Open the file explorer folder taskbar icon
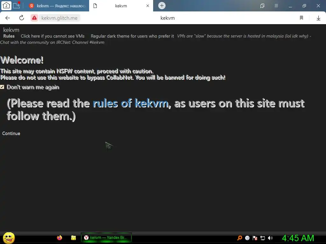Viewport: 326px width, 244px height. click(x=74, y=238)
